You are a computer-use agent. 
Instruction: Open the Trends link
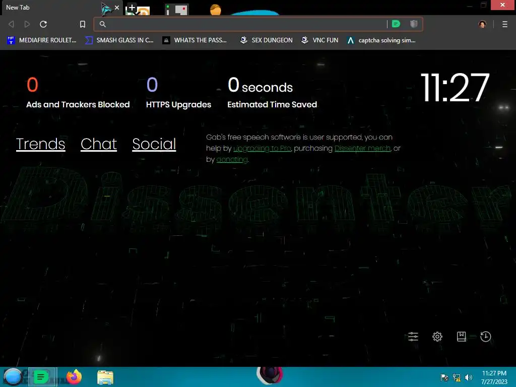[40, 144]
